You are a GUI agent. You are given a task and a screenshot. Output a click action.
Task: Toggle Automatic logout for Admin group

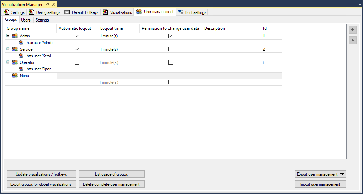click(77, 36)
